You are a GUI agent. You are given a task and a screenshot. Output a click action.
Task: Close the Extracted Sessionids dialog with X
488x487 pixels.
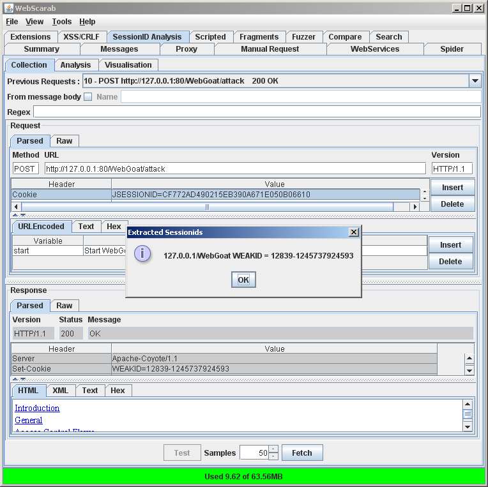pyautogui.click(x=354, y=232)
